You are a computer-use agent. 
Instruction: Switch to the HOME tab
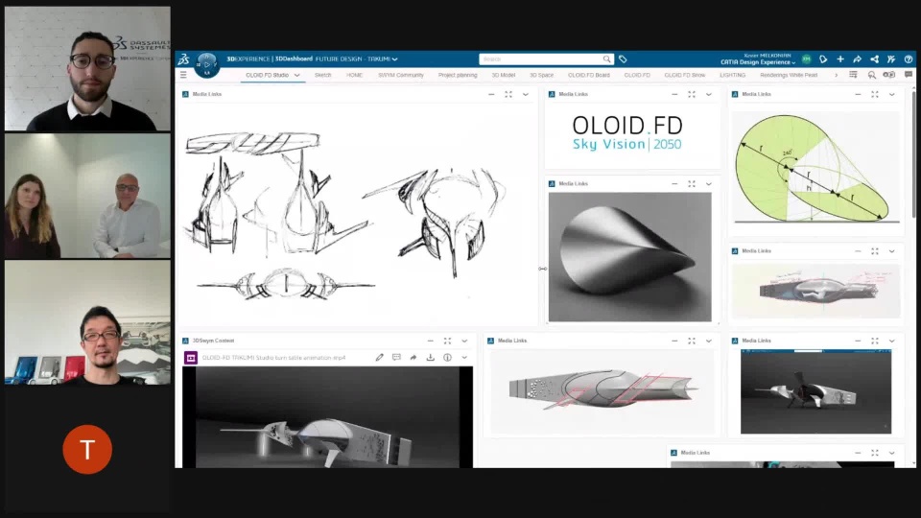tap(354, 75)
